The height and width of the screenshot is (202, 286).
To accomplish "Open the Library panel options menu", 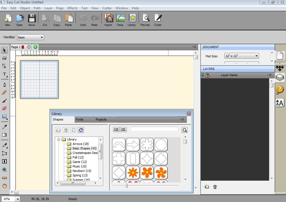I will point(182,119).
